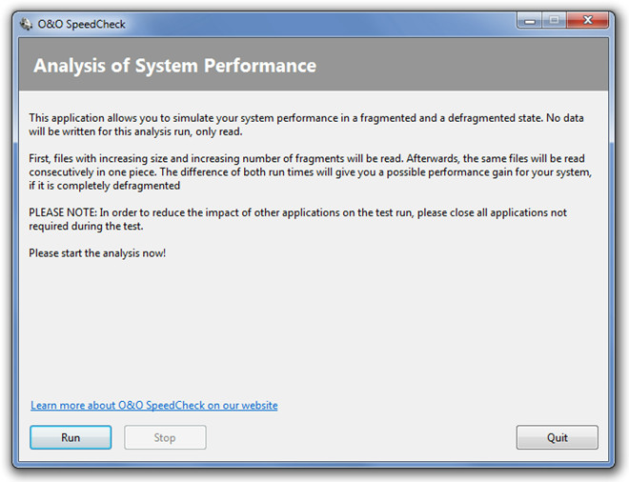Click the paragraph starting 'This application allows'
Screen dimensions: 629x482
click(x=306, y=125)
